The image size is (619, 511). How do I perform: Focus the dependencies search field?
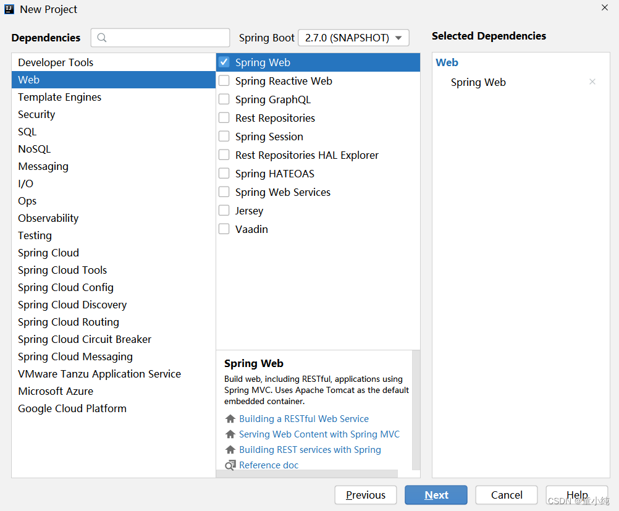point(160,38)
